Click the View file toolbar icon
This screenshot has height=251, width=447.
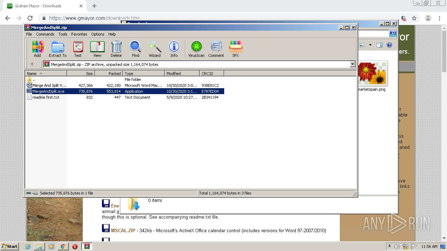97,49
